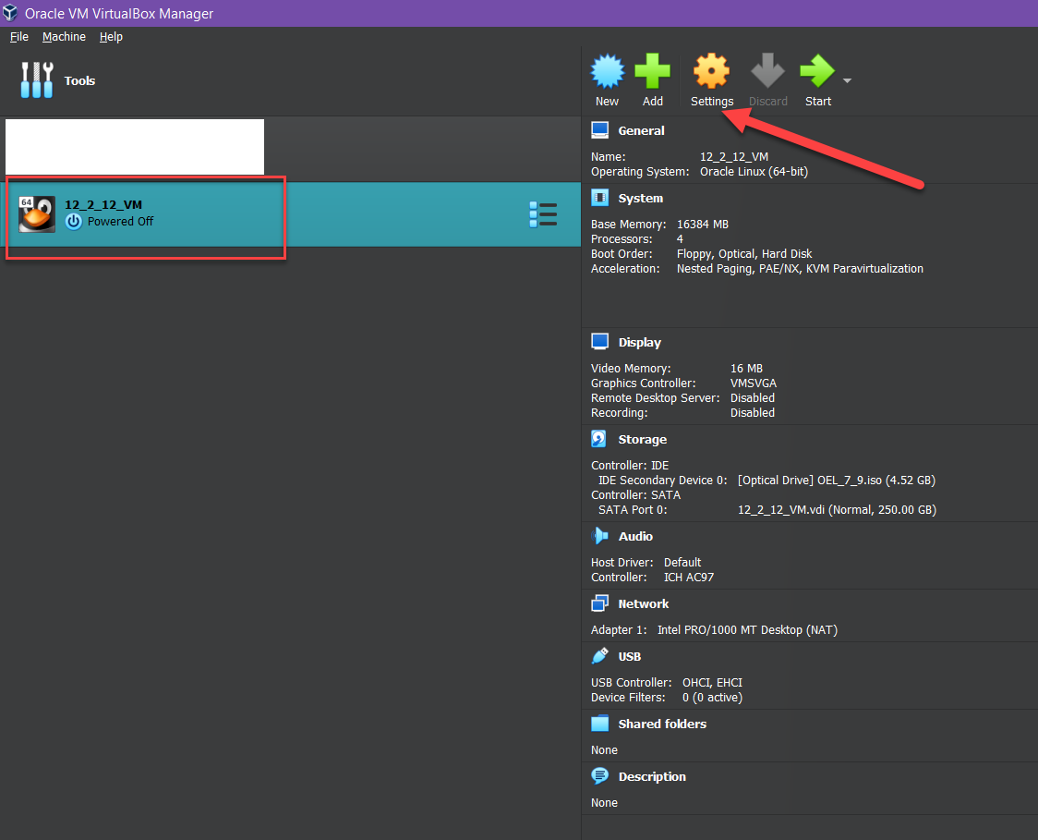The height and width of the screenshot is (840, 1038).
Task: Click the System section header
Action: click(x=640, y=199)
